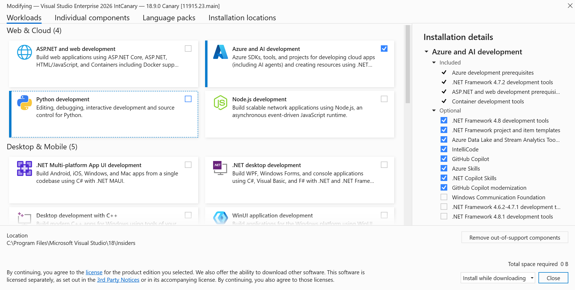Viewport: 575px width, 290px height.
Task: Open the license link
Action: [x=94, y=272]
